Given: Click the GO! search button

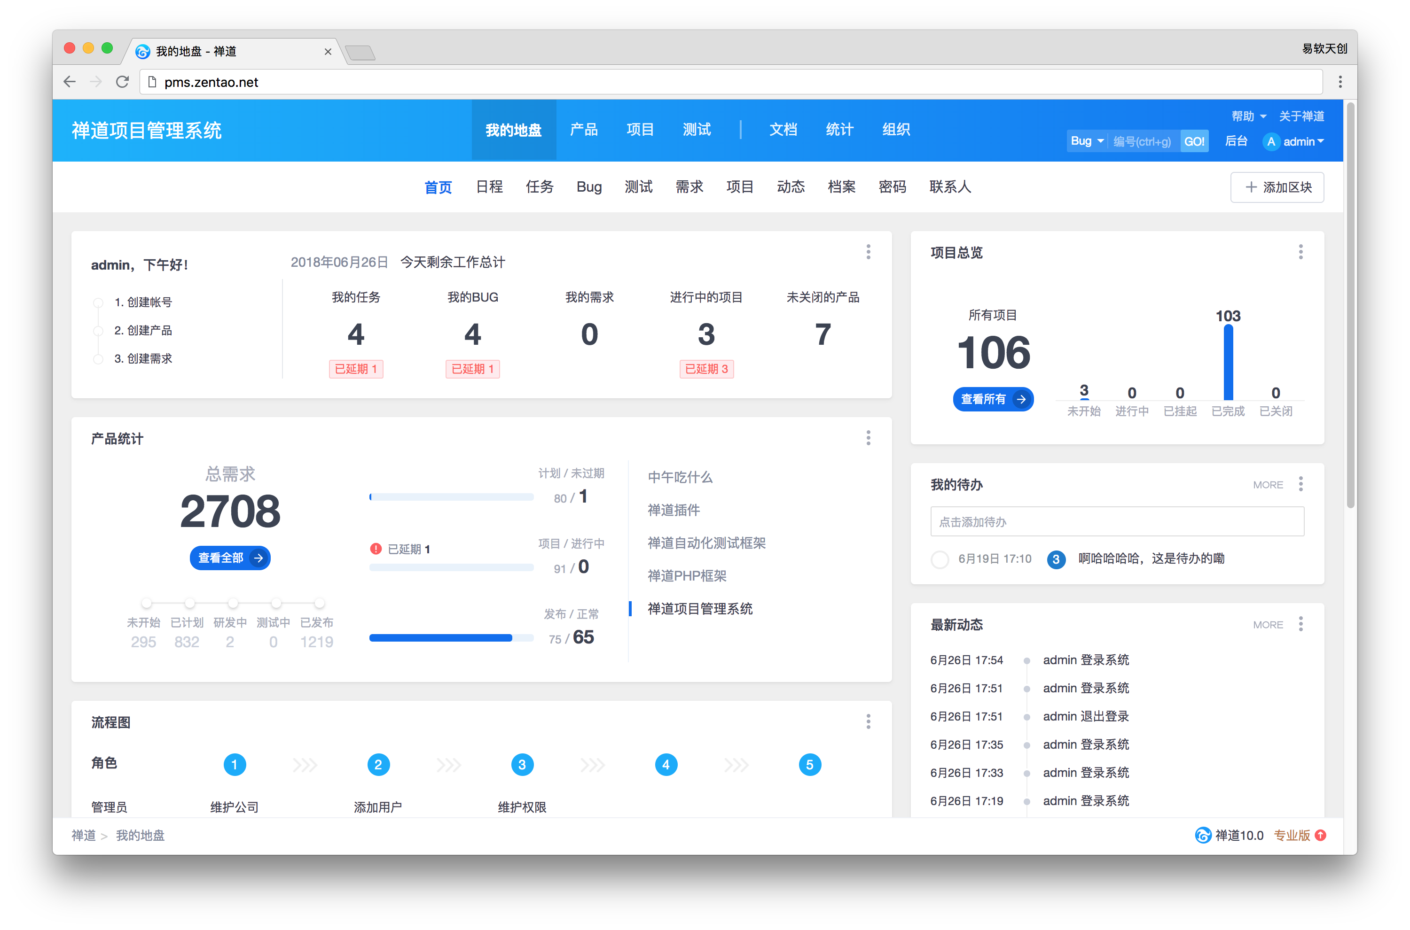Looking at the screenshot, I should tap(1194, 141).
